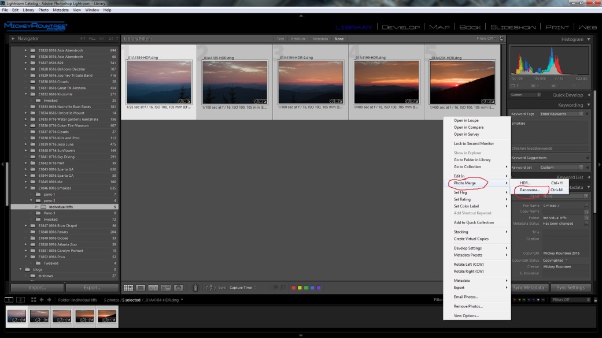Image resolution: width=602 pixels, height=338 pixels.
Task: Open Compare view (X|Y) icon
Action: coord(153,288)
